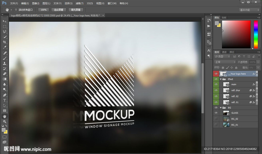Select the Rectangular Marquee tool
Image resolution: width=262 pixels, height=154 pixels.
click(x=5, y=27)
